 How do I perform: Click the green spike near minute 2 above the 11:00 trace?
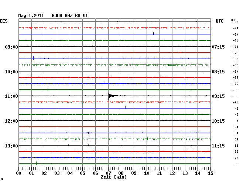(x=48, y=89)
